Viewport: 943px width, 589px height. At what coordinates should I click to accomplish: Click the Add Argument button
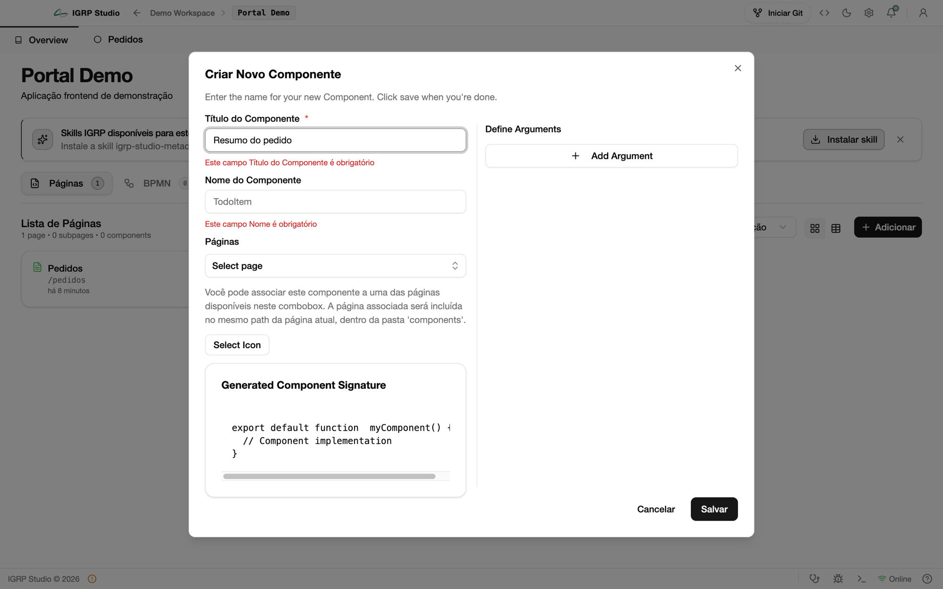pyautogui.click(x=612, y=156)
